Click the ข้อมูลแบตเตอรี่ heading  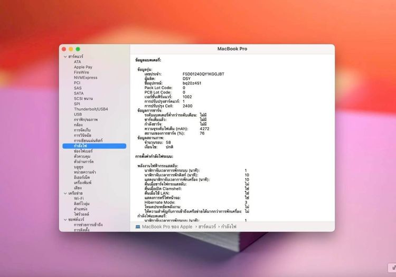(148, 60)
